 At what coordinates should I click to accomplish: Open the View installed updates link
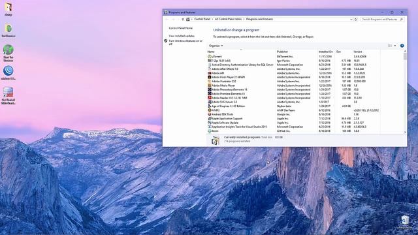[182, 36]
